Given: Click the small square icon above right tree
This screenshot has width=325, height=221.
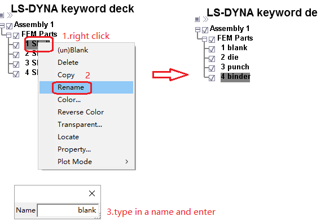Looking at the screenshot, I should 197,19.
